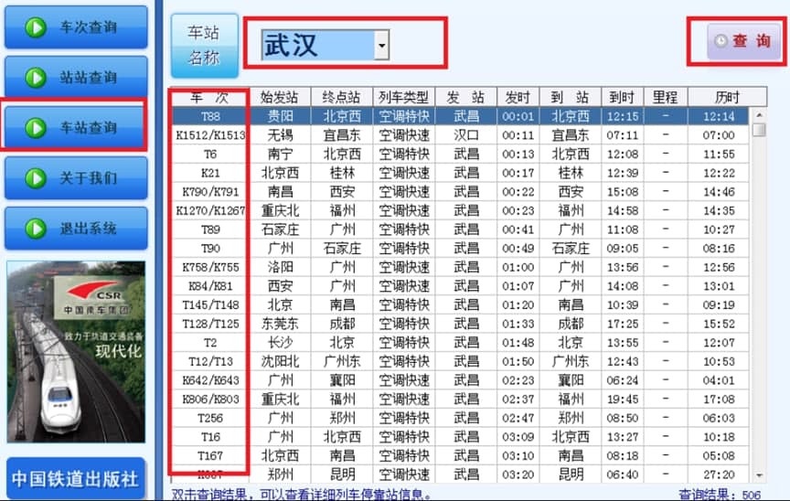Click the 车站名称 label button

click(204, 46)
